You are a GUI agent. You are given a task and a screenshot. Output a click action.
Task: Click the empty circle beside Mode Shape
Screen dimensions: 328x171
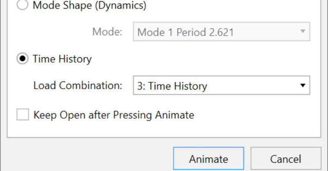22,6
